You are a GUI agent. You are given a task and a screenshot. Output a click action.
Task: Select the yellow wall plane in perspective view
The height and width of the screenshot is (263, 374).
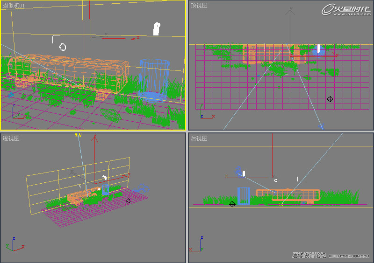78,186
